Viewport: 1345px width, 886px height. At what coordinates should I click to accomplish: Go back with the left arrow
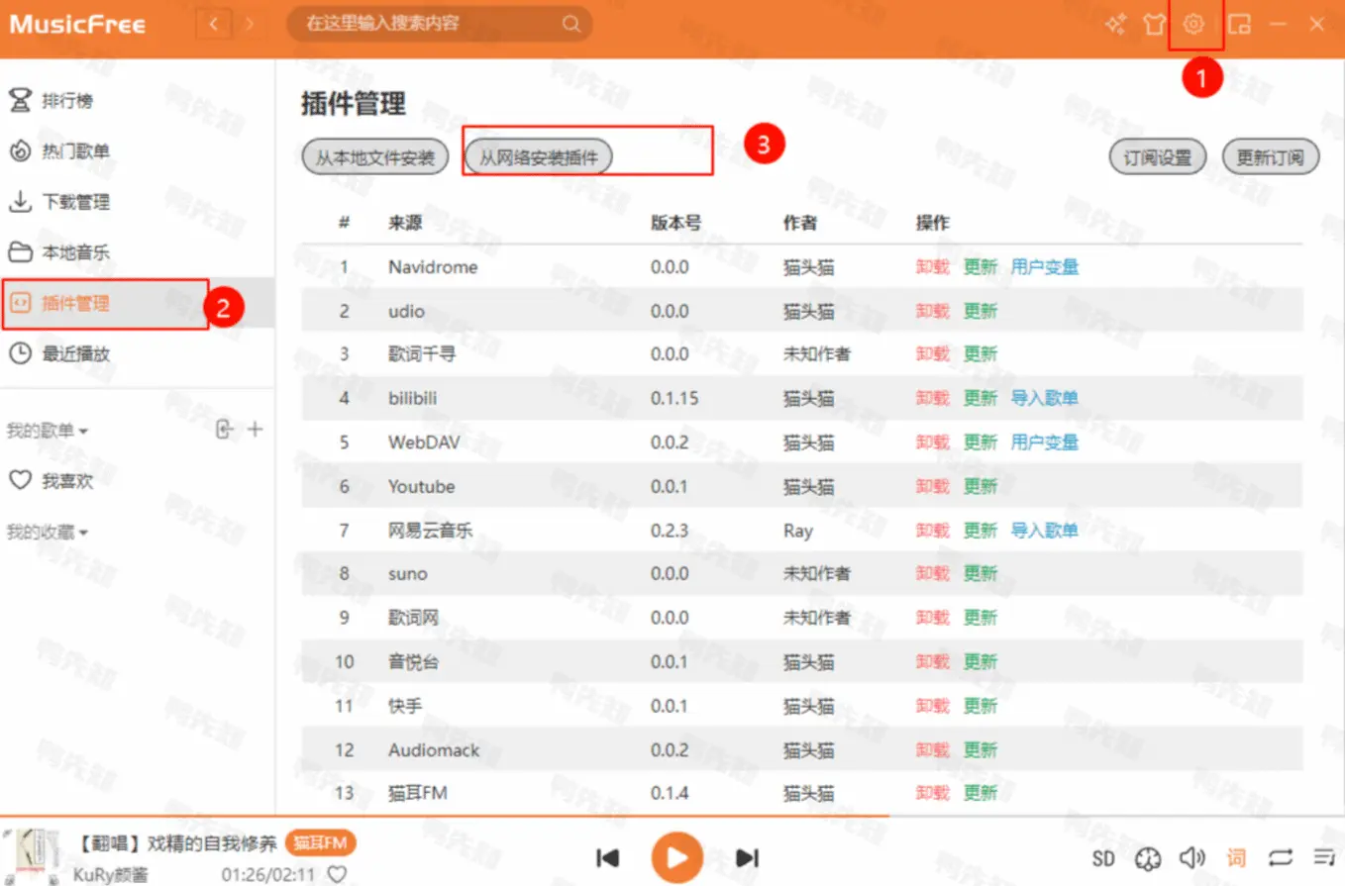(x=214, y=25)
